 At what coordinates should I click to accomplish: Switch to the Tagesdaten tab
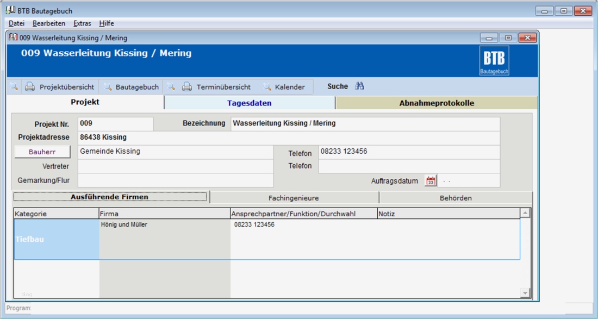coord(249,103)
